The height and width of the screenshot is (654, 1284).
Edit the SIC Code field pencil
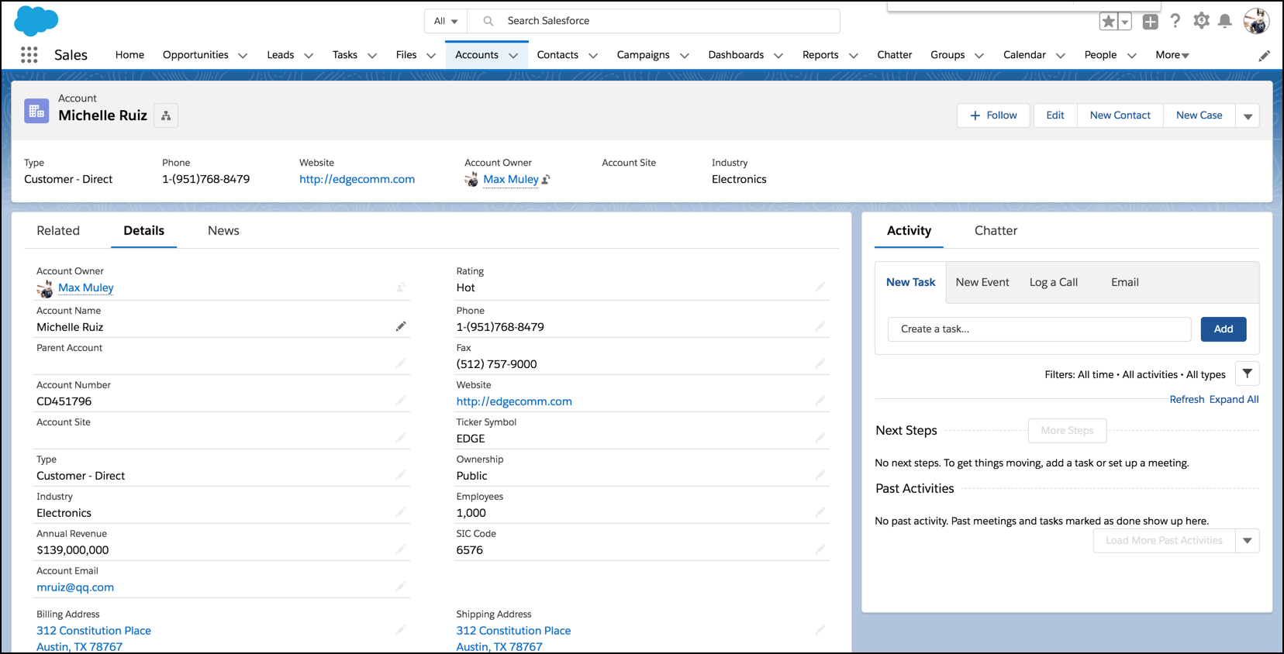pos(820,549)
